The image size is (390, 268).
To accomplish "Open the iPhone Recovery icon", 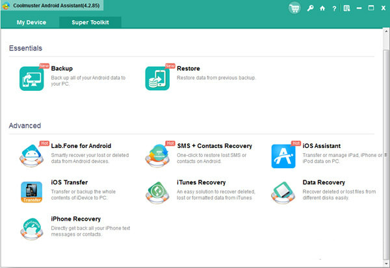I will point(32,229).
